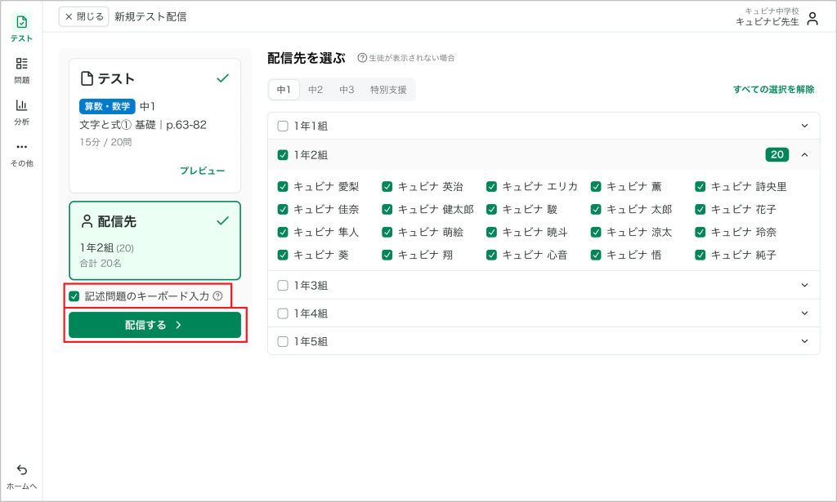
Task: Check the 1年4組 class checkbox
Action: [x=283, y=313]
